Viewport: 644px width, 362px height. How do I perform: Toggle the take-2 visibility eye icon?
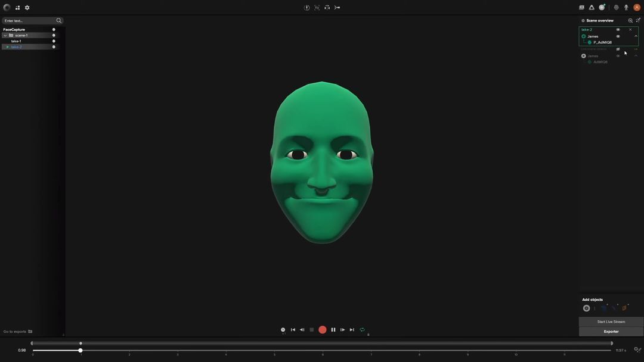click(x=618, y=29)
